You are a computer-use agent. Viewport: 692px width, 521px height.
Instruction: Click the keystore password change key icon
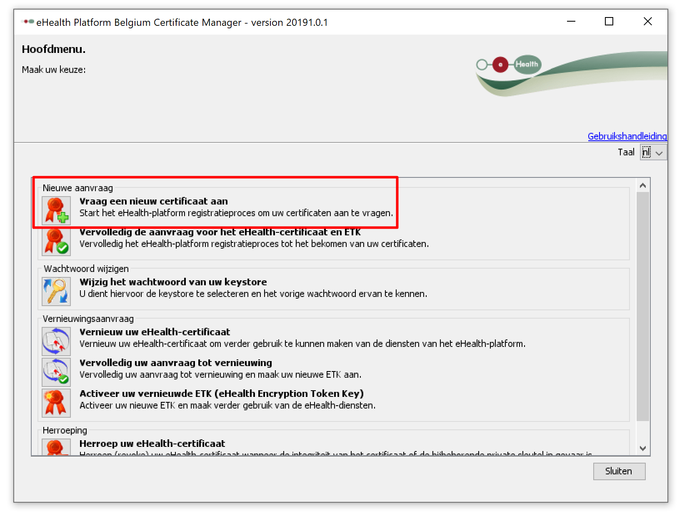pyautogui.click(x=56, y=292)
